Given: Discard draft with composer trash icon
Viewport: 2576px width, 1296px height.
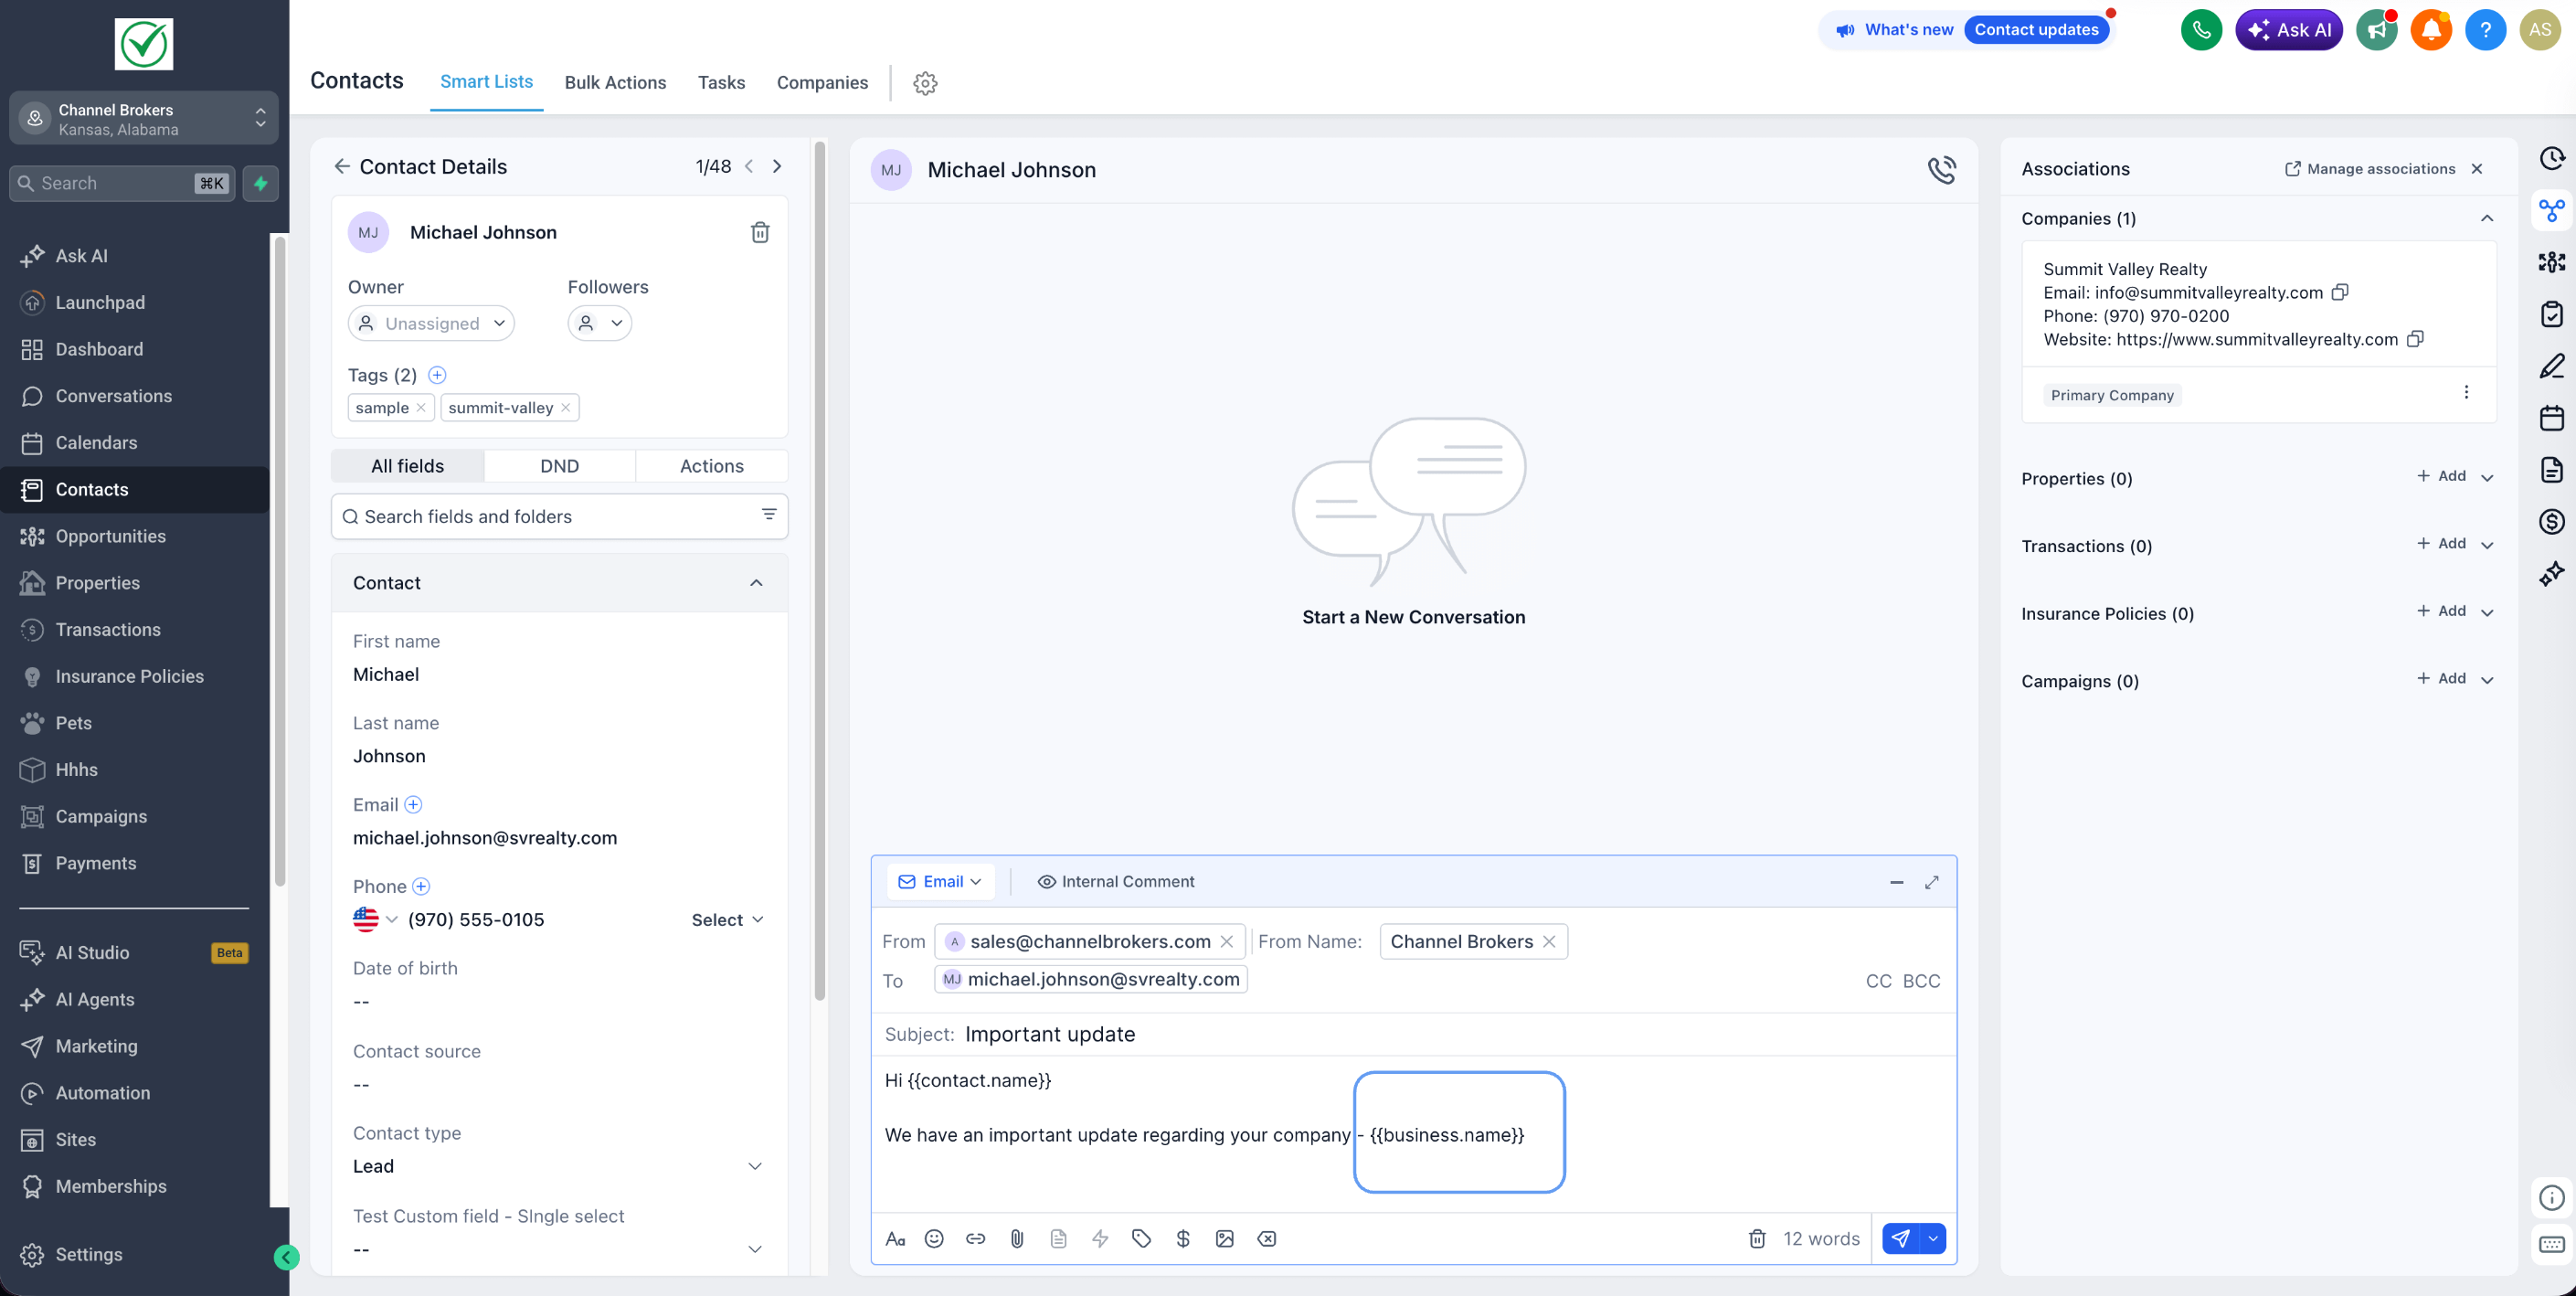Looking at the screenshot, I should point(1757,1239).
